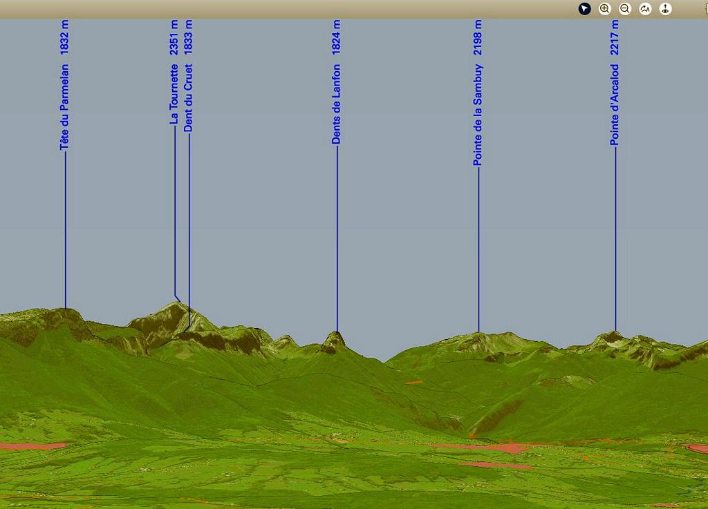This screenshot has height=509, width=708.
Task: Select the Tête du Parmelan 1832 m label
Action: [65, 85]
